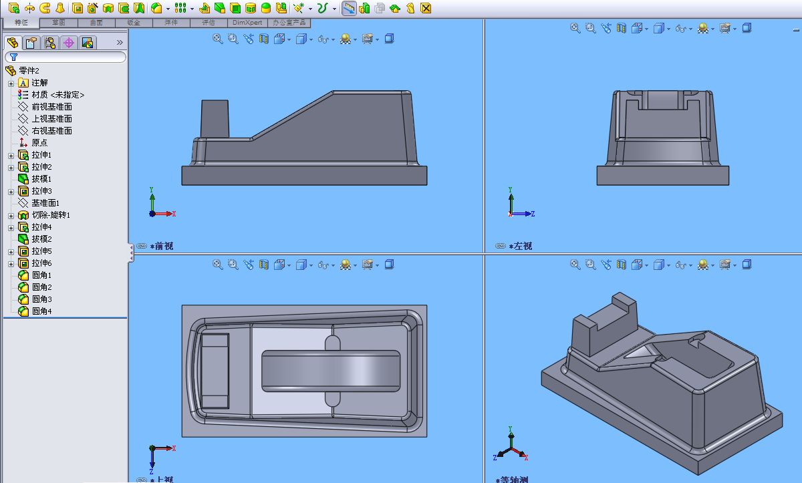Expand the 注解 tree node

pyautogui.click(x=11, y=83)
